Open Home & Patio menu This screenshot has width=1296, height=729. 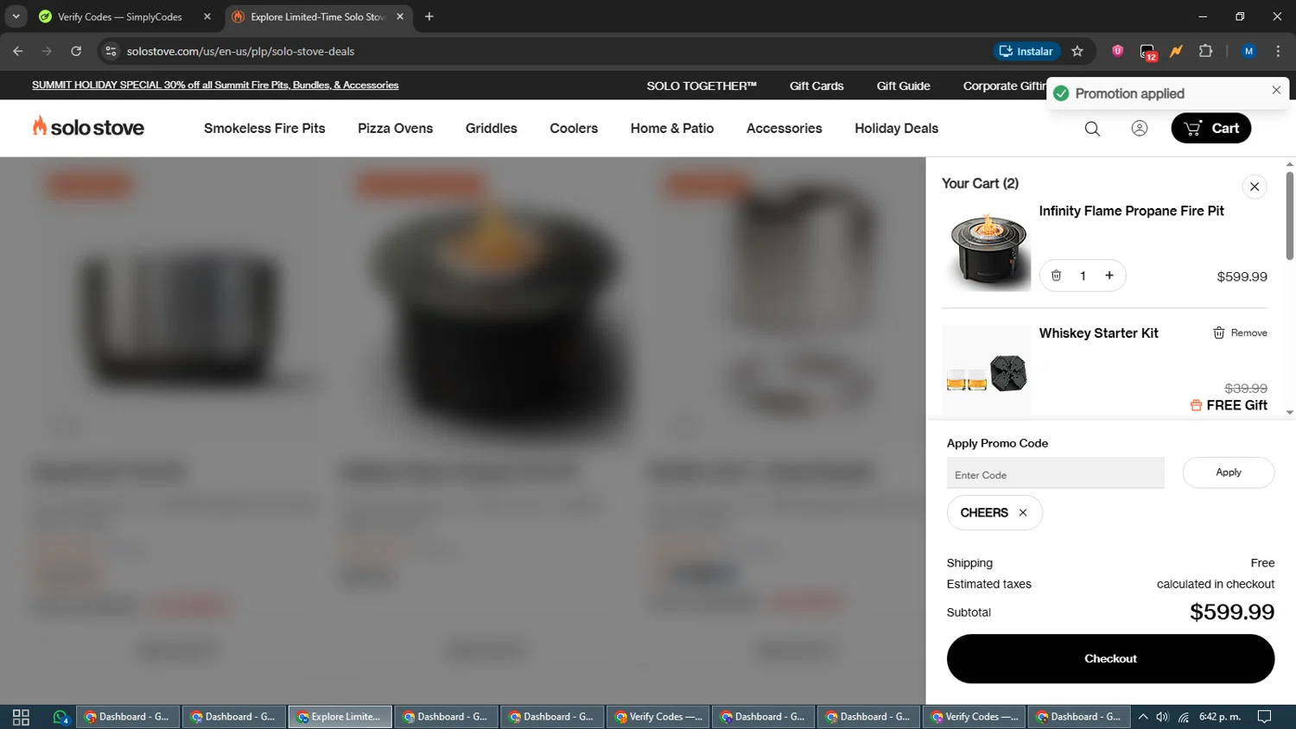click(x=672, y=129)
